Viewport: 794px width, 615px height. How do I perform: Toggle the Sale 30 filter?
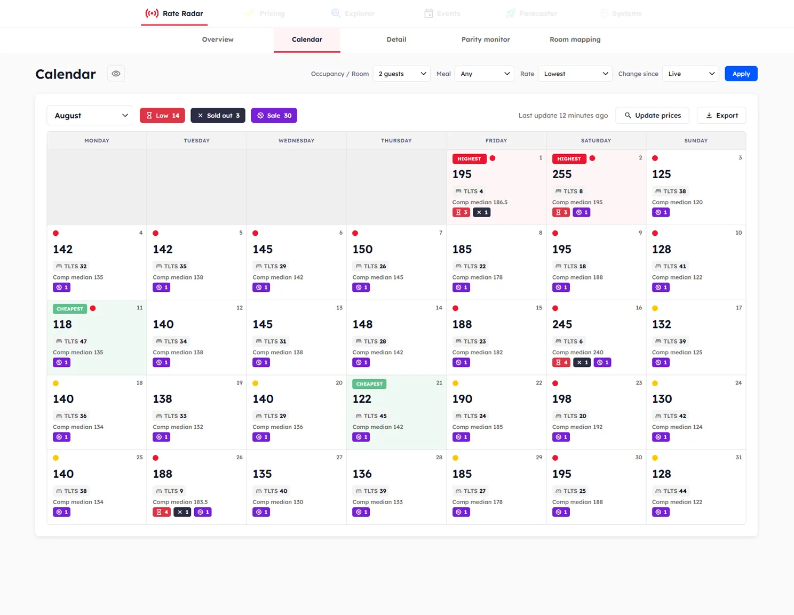[x=274, y=115]
